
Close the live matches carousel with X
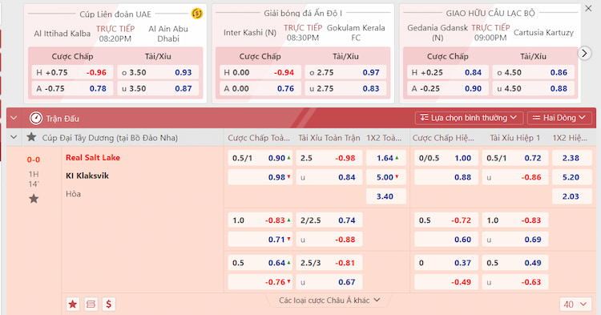click(x=588, y=9)
